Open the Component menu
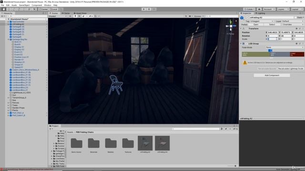The height and width of the screenshot is (171, 305). pyautogui.click(x=37, y=5)
